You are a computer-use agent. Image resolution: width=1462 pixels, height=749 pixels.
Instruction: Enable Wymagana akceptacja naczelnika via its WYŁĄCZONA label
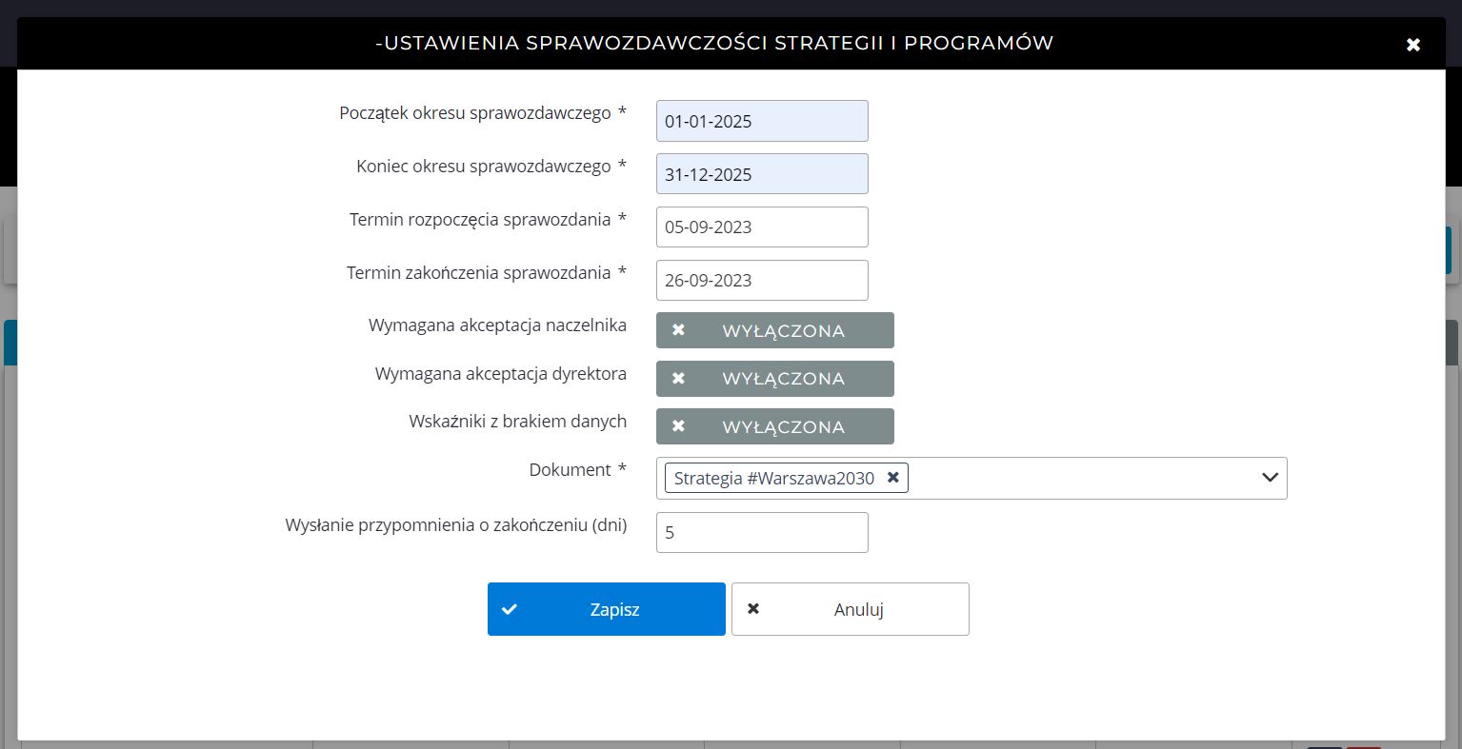coord(783,331)
